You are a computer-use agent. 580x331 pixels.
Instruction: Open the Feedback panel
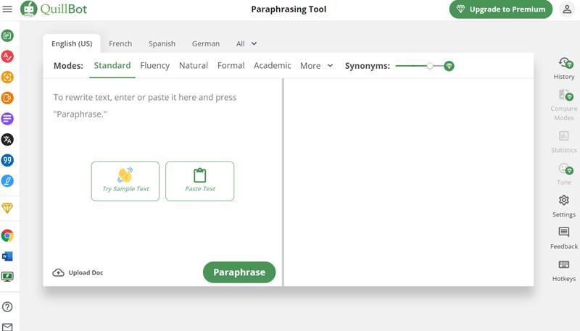pyautogui.click(x=564, y=238)
